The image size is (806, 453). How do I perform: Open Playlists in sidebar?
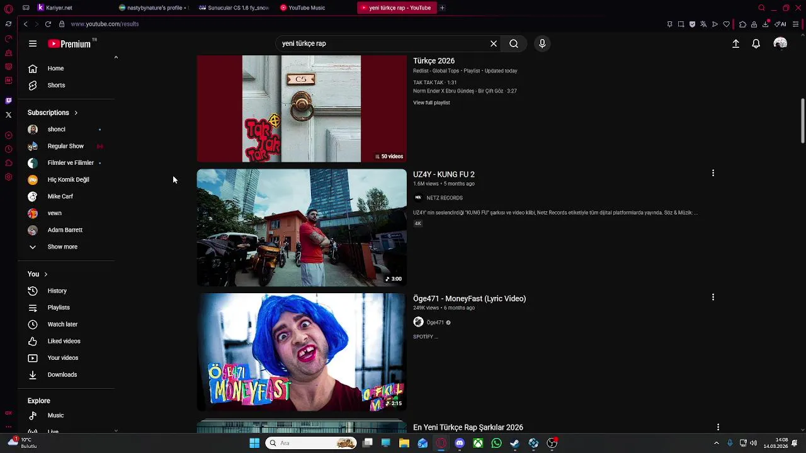pyautogui.click(x=66, y=308)
